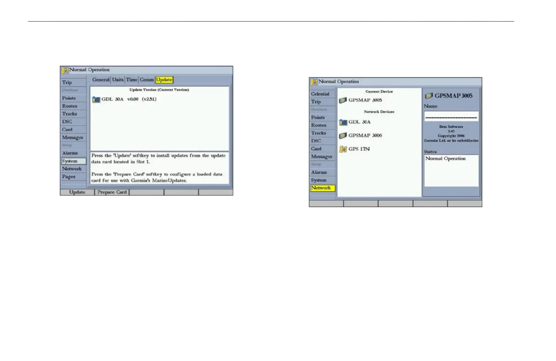
Task: Click the GPSMAP 3005 icon under Current Device
Action: pyautogui.click(x=343, y=100)
